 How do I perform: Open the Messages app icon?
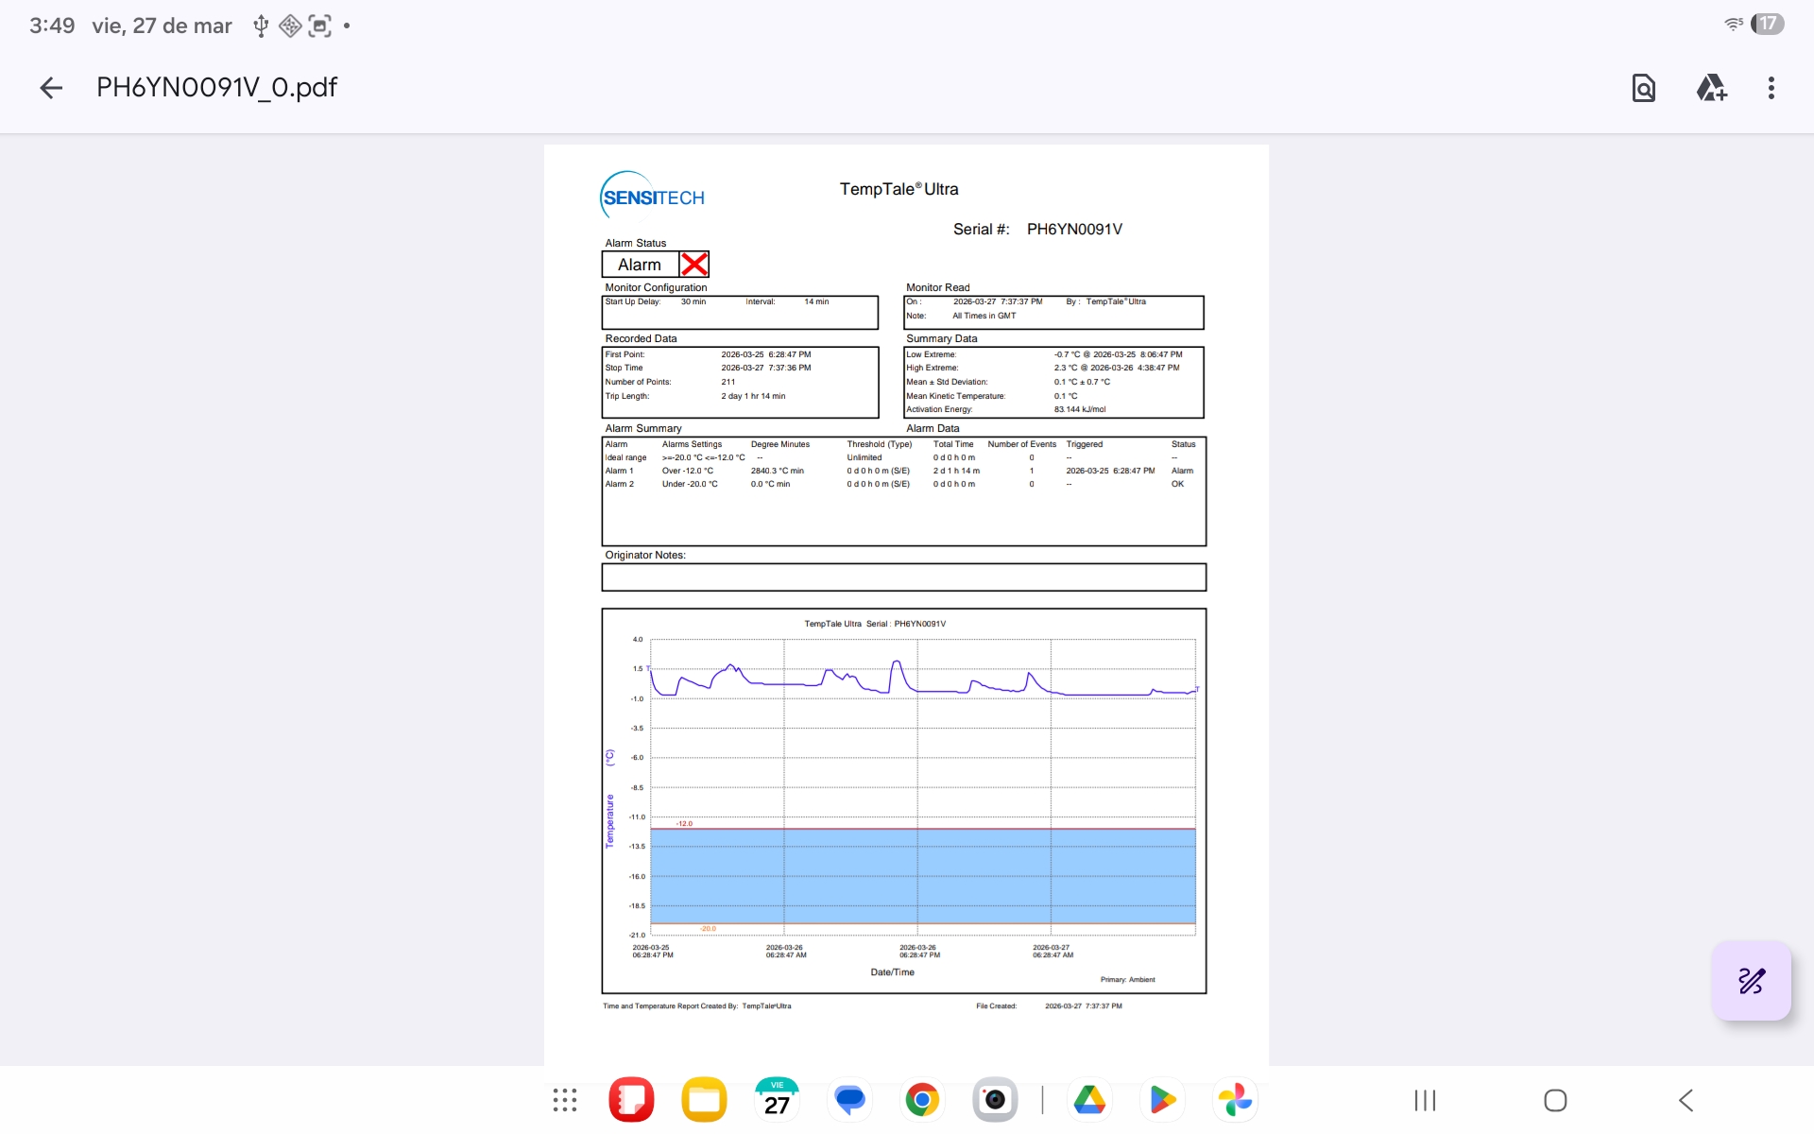pos(849,1100)
